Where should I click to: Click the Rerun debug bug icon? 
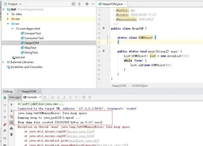[x=4, y=98]
